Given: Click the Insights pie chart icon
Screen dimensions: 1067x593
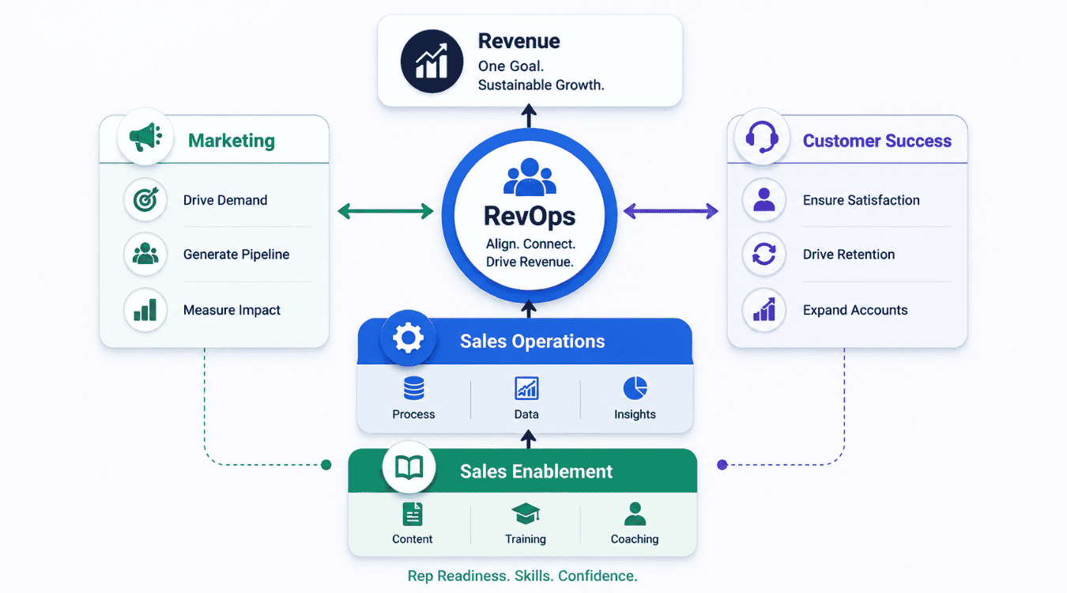Looking at the screenshot, I should pos(635,388).
